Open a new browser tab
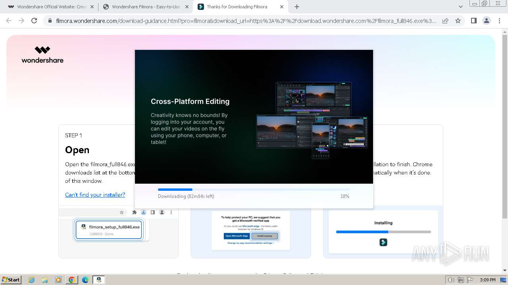Viewport: 508px width, 285px height. click(x=297, y=7)
